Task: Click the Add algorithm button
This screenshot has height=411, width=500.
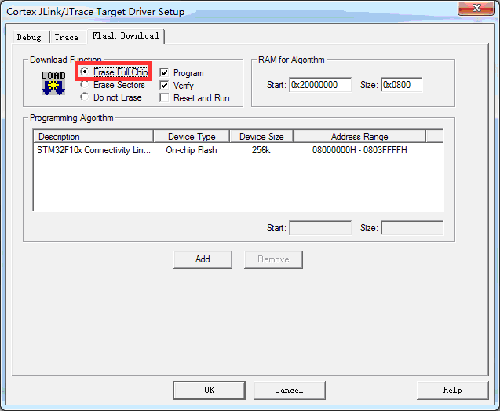Action: 203,259
